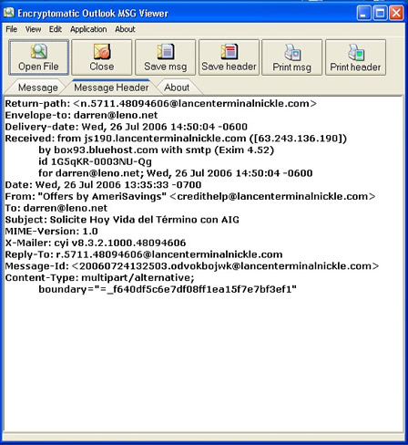Open the Application menu

[x=88, y=29]
